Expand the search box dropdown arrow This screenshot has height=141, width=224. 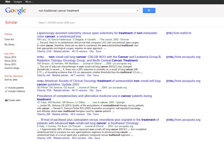137,11
